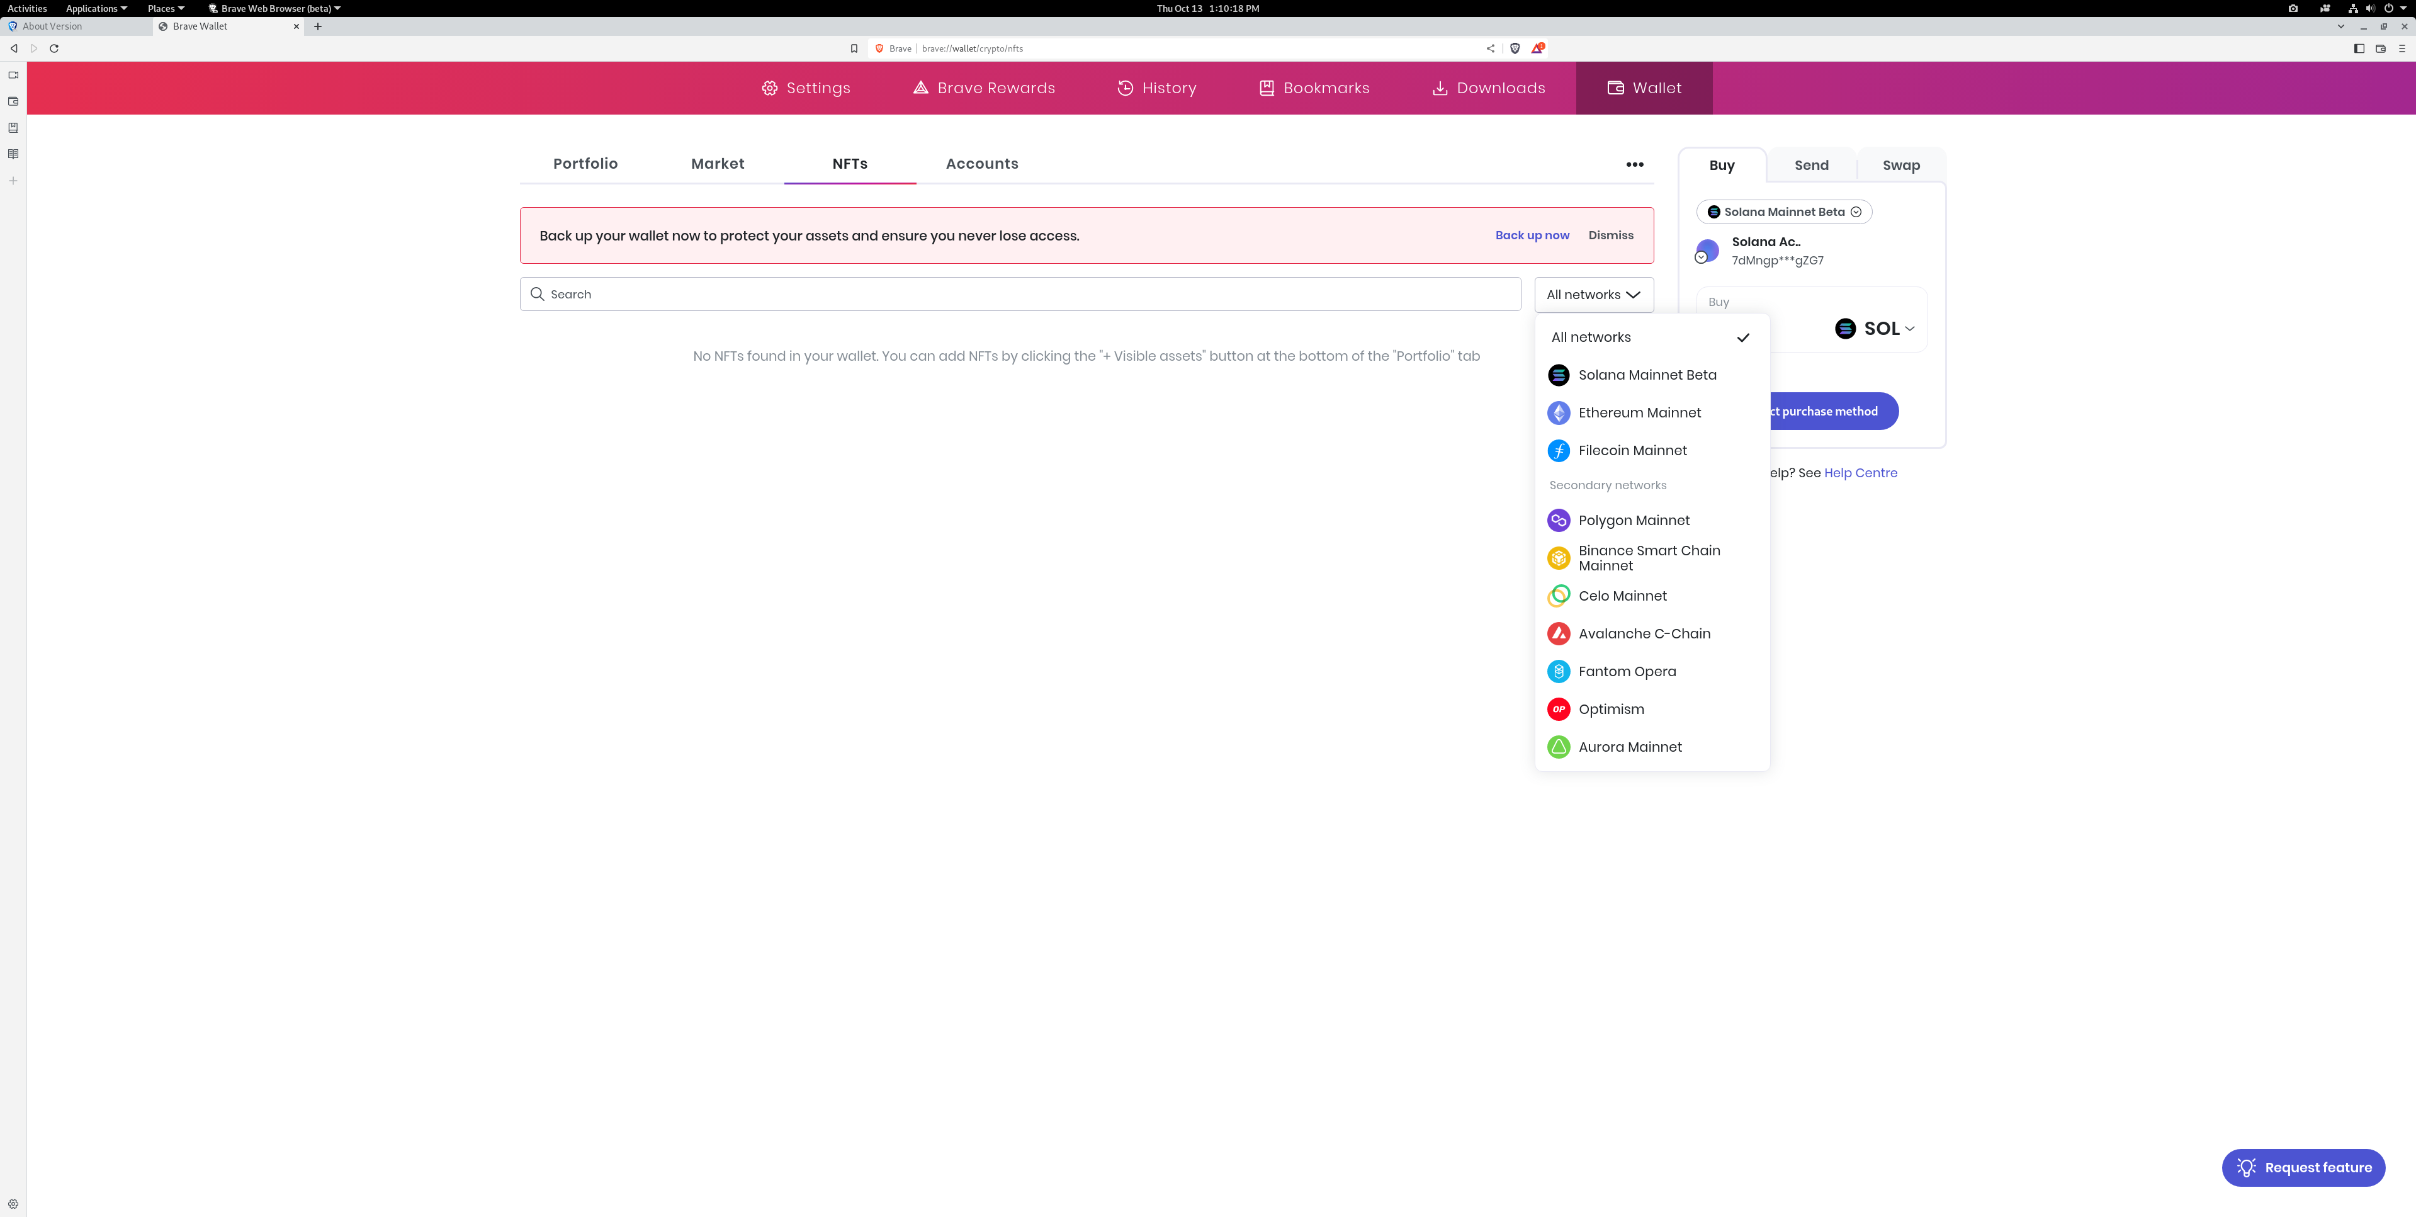This screenshot has height=1217, width=2416.
Task: Click the Request feature button
Action: coord(2303,1167)
